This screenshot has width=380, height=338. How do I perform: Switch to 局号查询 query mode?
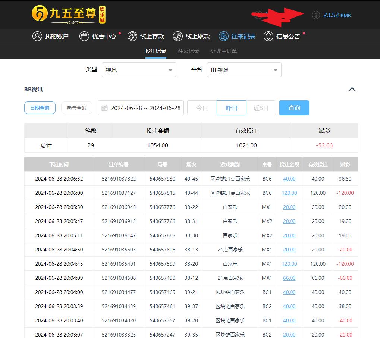[x=76, y=107]
